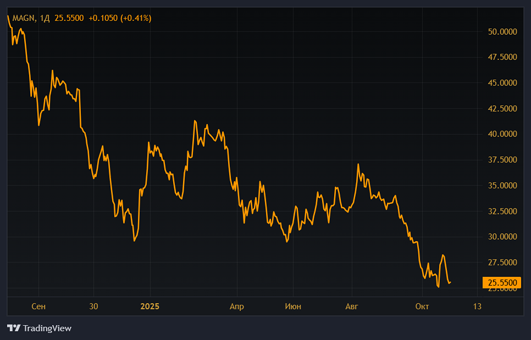Select the 35.0000 price axis level

point(502,186)
